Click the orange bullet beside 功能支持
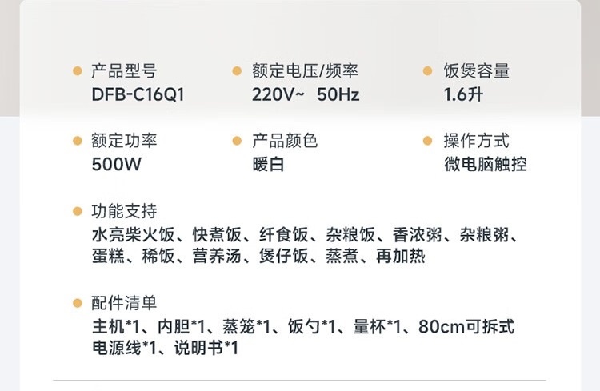600x391 pixels. coord(78,211)
